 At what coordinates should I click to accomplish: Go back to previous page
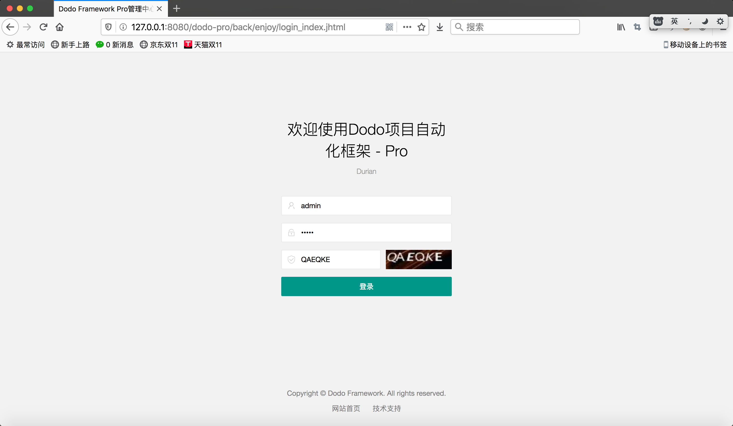click(x=10, y=27)
